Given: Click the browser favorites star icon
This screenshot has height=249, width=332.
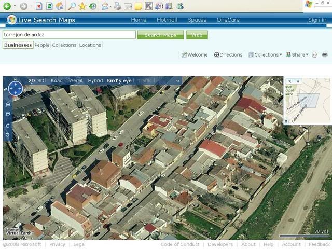Looking at the screenshot, I should [x=82, y=6].
